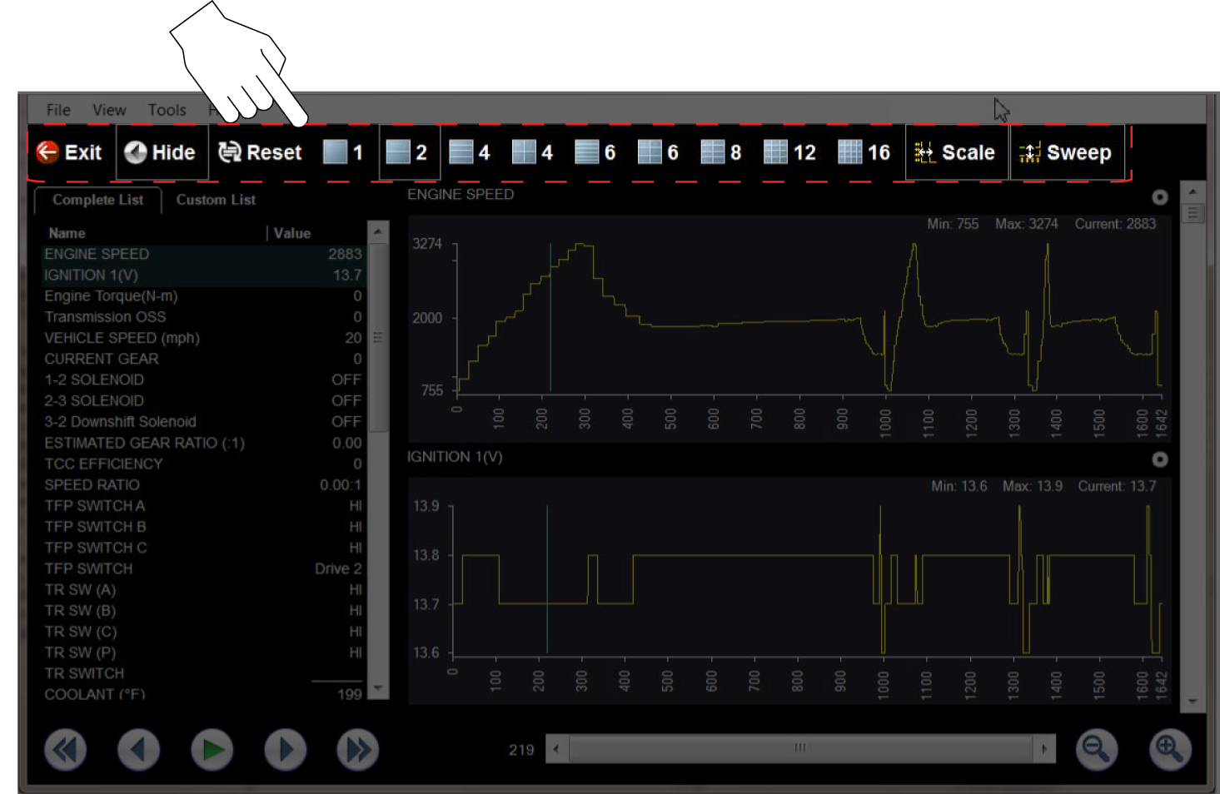The width and height of the screenshot is (1220, 794).
Task: Open the Custom List tab
Action: 216,200
